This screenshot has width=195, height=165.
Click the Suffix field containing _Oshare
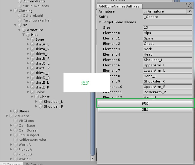167,17
